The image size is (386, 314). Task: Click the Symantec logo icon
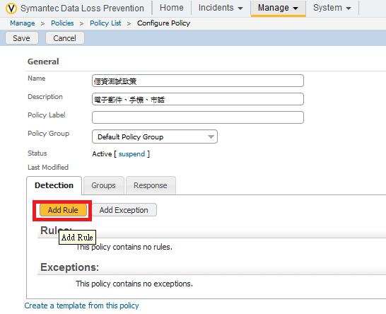pos(11,8)
